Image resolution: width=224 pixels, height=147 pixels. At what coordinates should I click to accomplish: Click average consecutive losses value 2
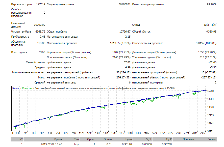pos(215,82)
